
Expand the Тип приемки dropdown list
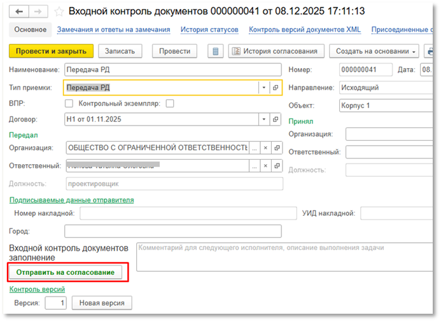coord(264,88)
